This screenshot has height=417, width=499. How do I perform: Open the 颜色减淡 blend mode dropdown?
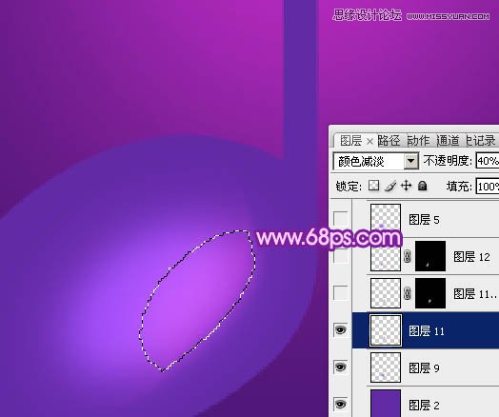point(410,161)
